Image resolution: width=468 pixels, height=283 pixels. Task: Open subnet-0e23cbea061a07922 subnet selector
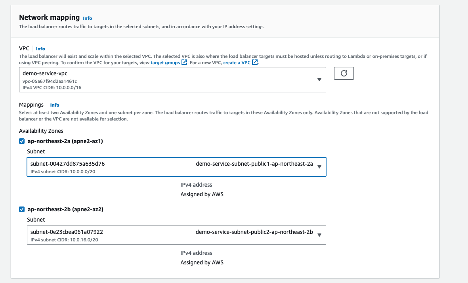tap(176, 235)
